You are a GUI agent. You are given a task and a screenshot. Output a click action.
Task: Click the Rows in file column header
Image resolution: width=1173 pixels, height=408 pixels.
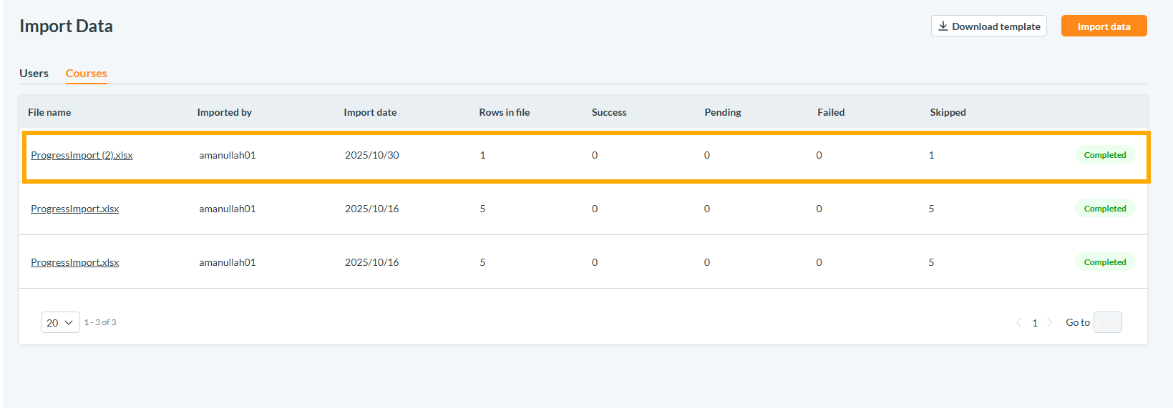click(505, 112)
